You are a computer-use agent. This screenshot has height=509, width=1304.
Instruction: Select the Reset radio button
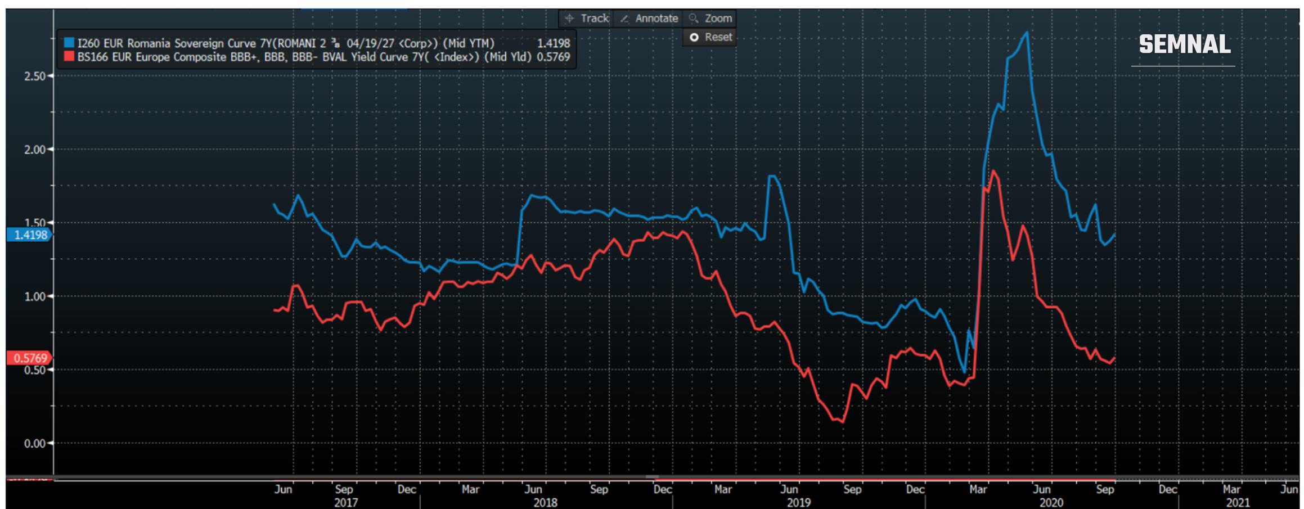click(x=694, y=37)
